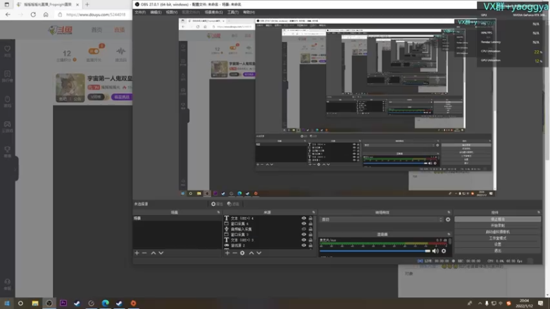The height and width of the screenshot is (309, 550).
Task: Open the mixer channel settings gear
Action: coord(443,251)
